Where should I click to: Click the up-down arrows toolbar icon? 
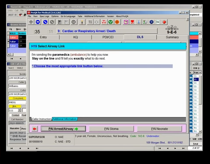pos(90,22)
